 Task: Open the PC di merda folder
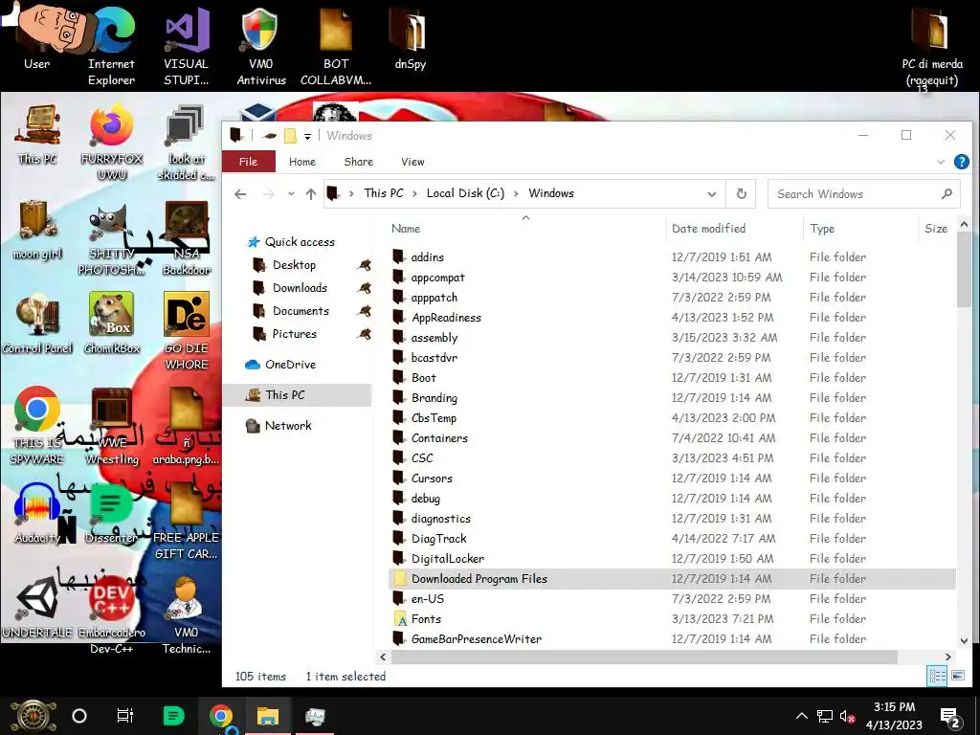(931, 45)
